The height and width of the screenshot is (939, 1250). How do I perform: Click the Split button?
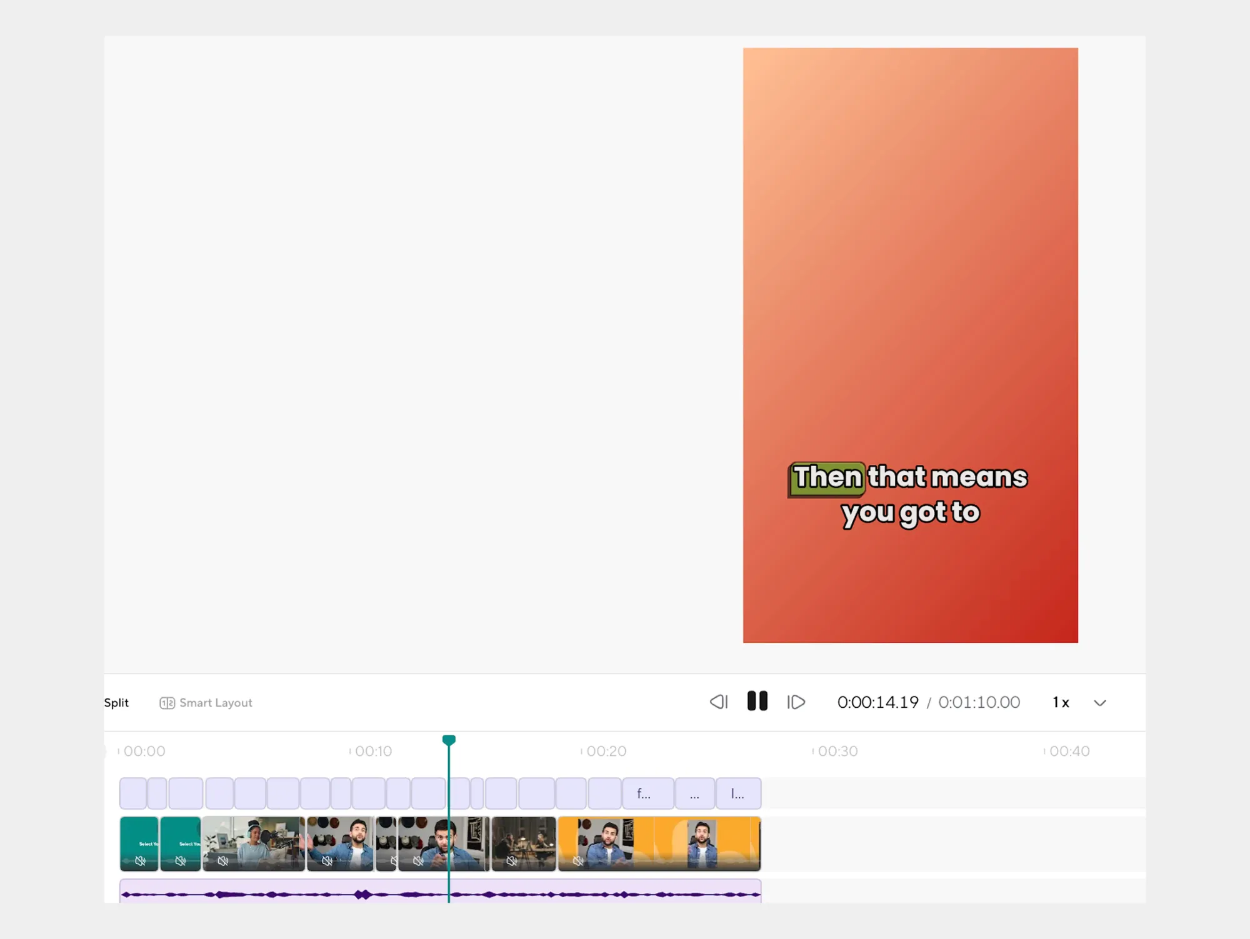pyautogui.click(x=116, y=703)
